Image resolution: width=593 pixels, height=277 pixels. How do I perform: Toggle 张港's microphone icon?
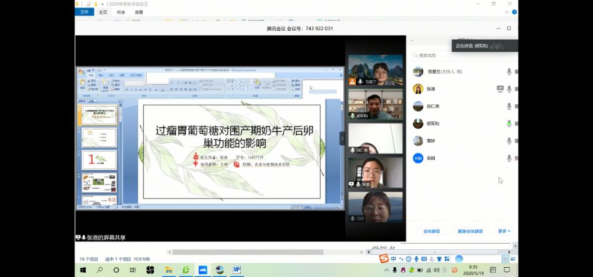[509, 89]
